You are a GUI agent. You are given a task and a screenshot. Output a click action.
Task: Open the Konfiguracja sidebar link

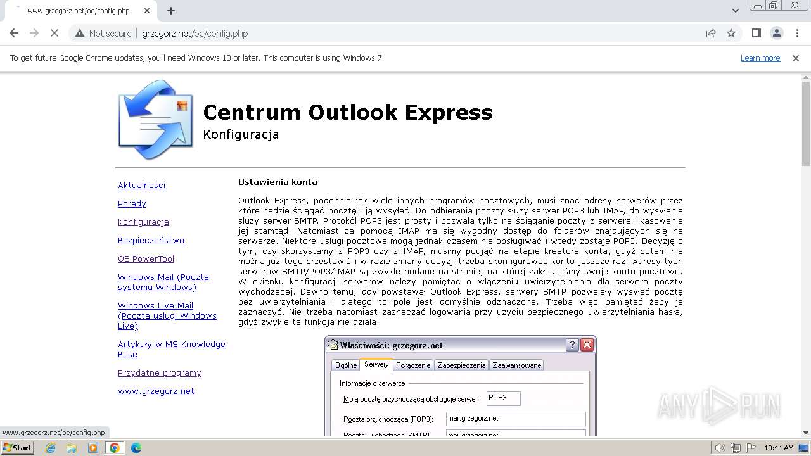[x=143, y=222]
